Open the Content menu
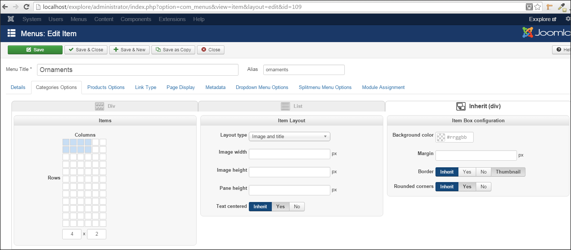571x250 pixels. pos(104,19)
